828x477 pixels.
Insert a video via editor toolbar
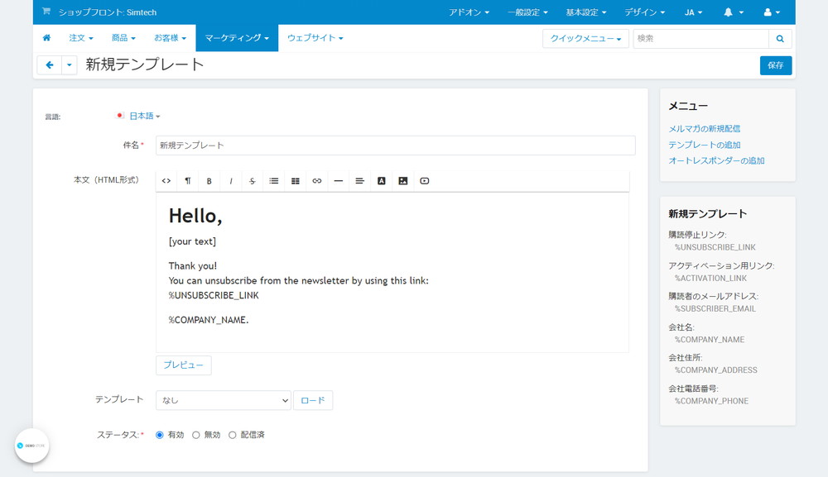[x=425, y=181]
